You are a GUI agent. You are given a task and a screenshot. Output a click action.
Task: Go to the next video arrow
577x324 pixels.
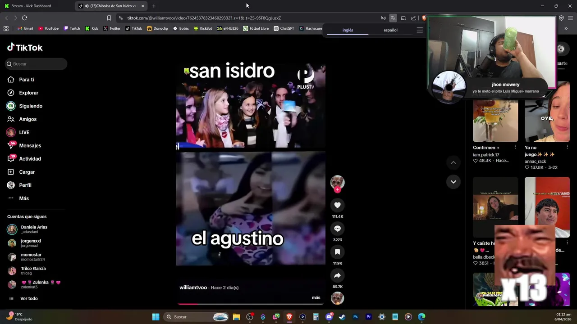click(453, 182)
